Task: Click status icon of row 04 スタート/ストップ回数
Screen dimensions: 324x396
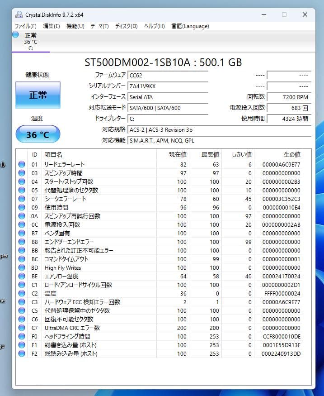Action: pos(22,181)
